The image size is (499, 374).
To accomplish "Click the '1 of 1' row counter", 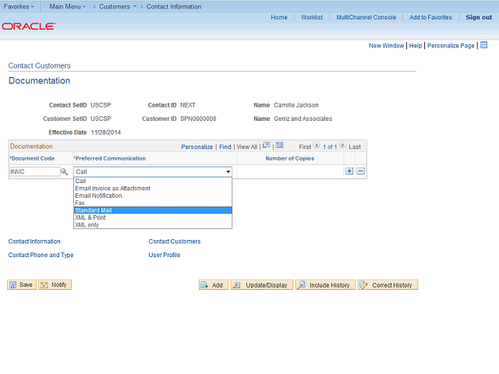I will (x=330, y=147).
